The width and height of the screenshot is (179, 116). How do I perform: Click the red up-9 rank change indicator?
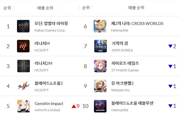click(75, 106)
